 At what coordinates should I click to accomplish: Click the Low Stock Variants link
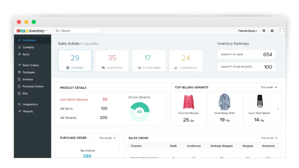coord(74,99)
